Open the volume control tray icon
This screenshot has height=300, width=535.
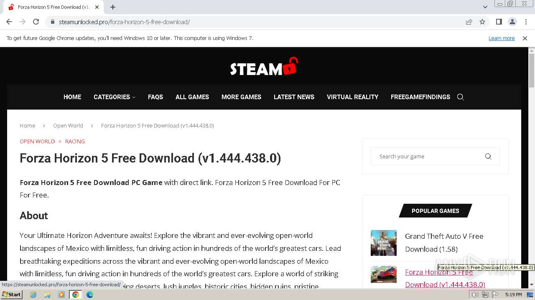[475, 295]
